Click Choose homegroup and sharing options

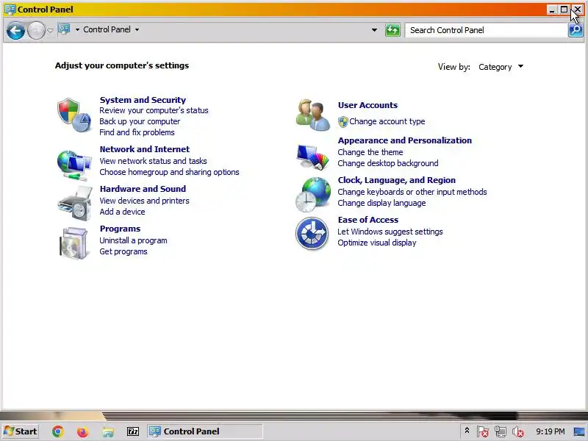[169, 172]
